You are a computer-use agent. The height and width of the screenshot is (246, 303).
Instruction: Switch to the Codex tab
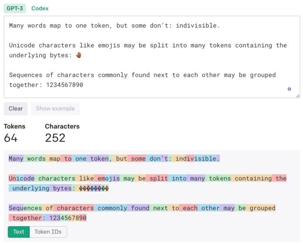click(40, 8)
